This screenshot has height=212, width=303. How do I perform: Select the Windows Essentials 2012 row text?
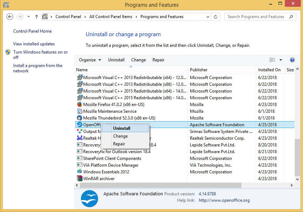[x=106, y=172]
